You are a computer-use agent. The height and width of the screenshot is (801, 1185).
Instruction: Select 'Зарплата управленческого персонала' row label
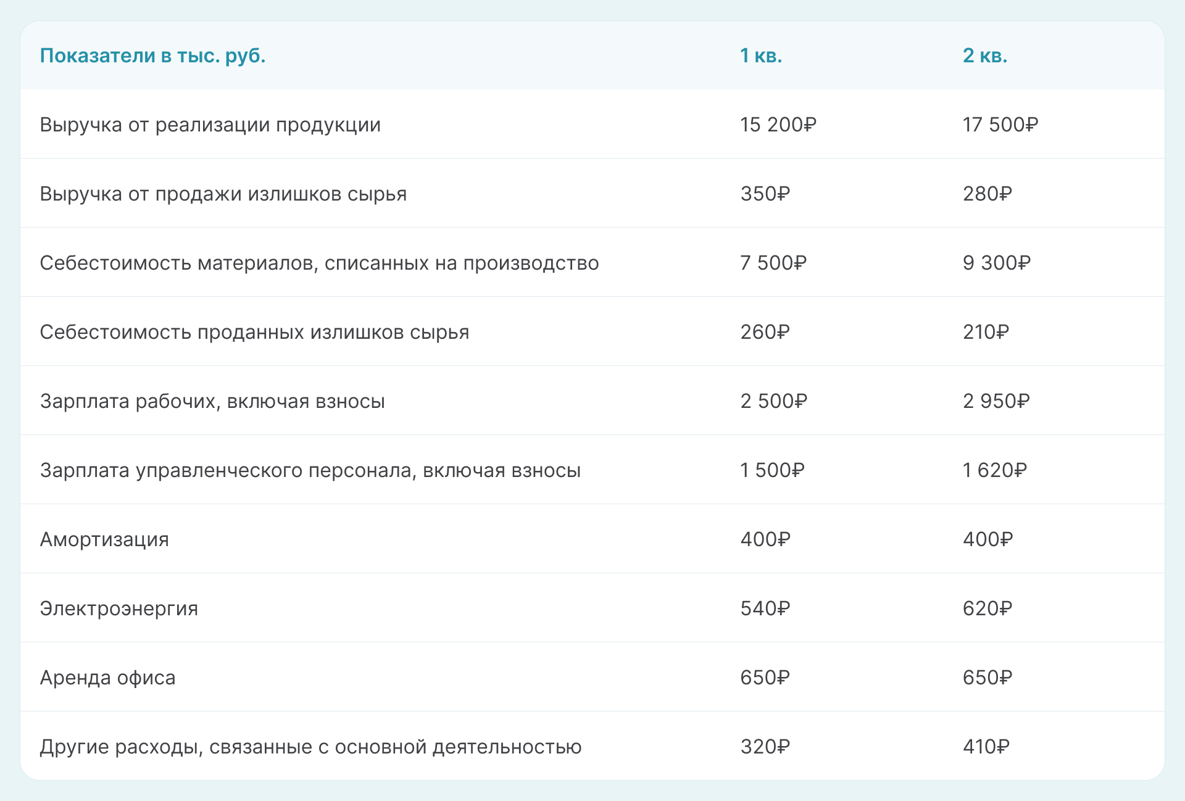(x=310, y=470)
